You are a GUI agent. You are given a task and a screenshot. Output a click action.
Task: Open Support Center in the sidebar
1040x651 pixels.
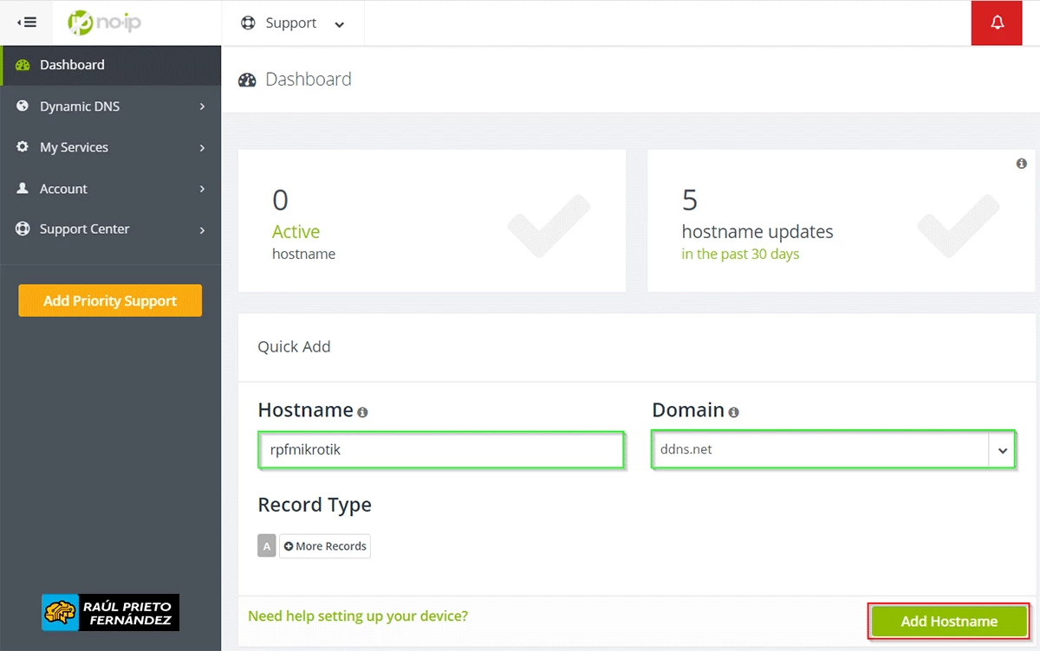click(110, 229)
